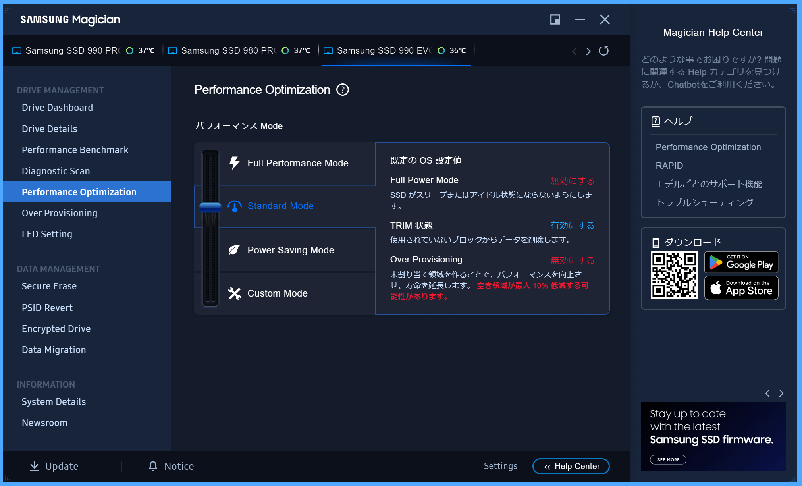Show next drive tabs with right chevron

point(588,51)
